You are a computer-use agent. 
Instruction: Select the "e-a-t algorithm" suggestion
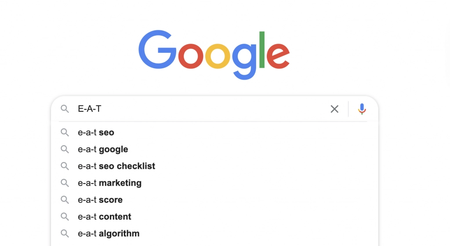(x=214, y=234)
